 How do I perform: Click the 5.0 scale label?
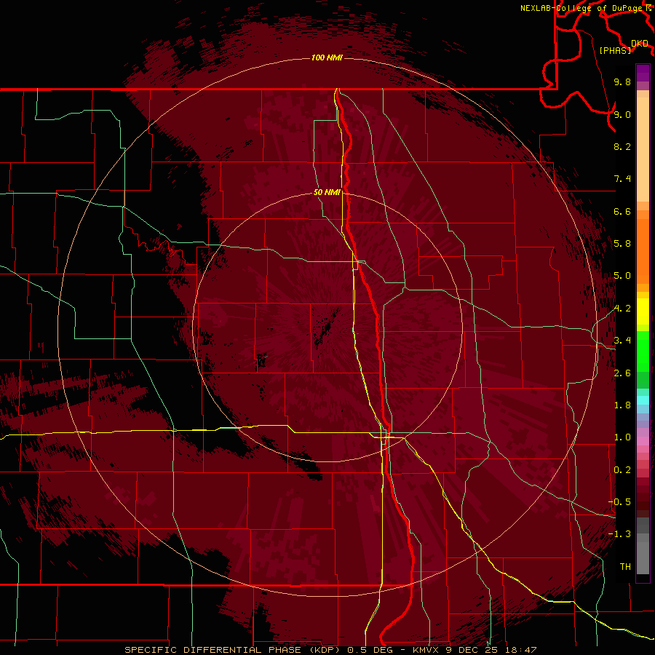click(x=622, y=276)
